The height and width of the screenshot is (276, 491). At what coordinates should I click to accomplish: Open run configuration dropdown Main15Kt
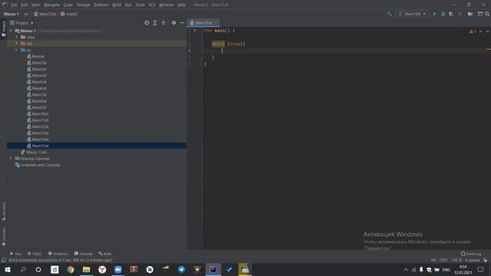click(x=413, y=14)
